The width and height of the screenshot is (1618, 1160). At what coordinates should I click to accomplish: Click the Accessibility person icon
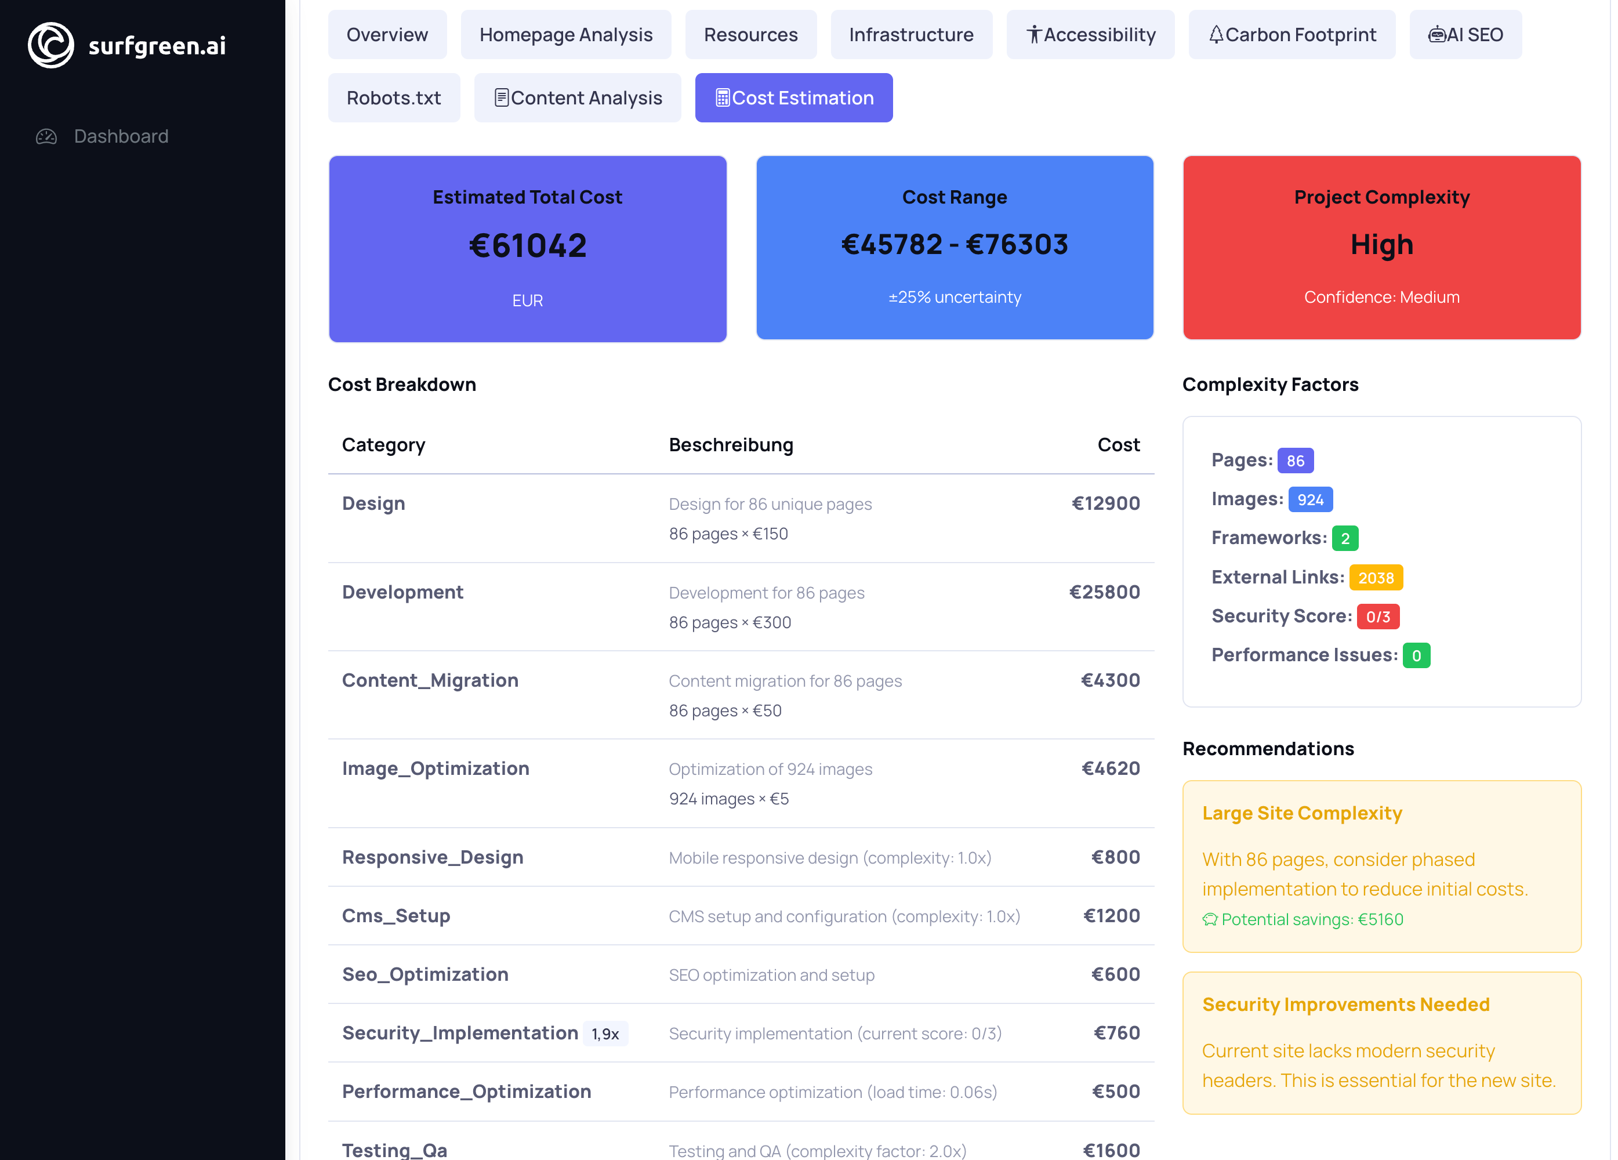pyautogui.click(x=1033, y=34)
